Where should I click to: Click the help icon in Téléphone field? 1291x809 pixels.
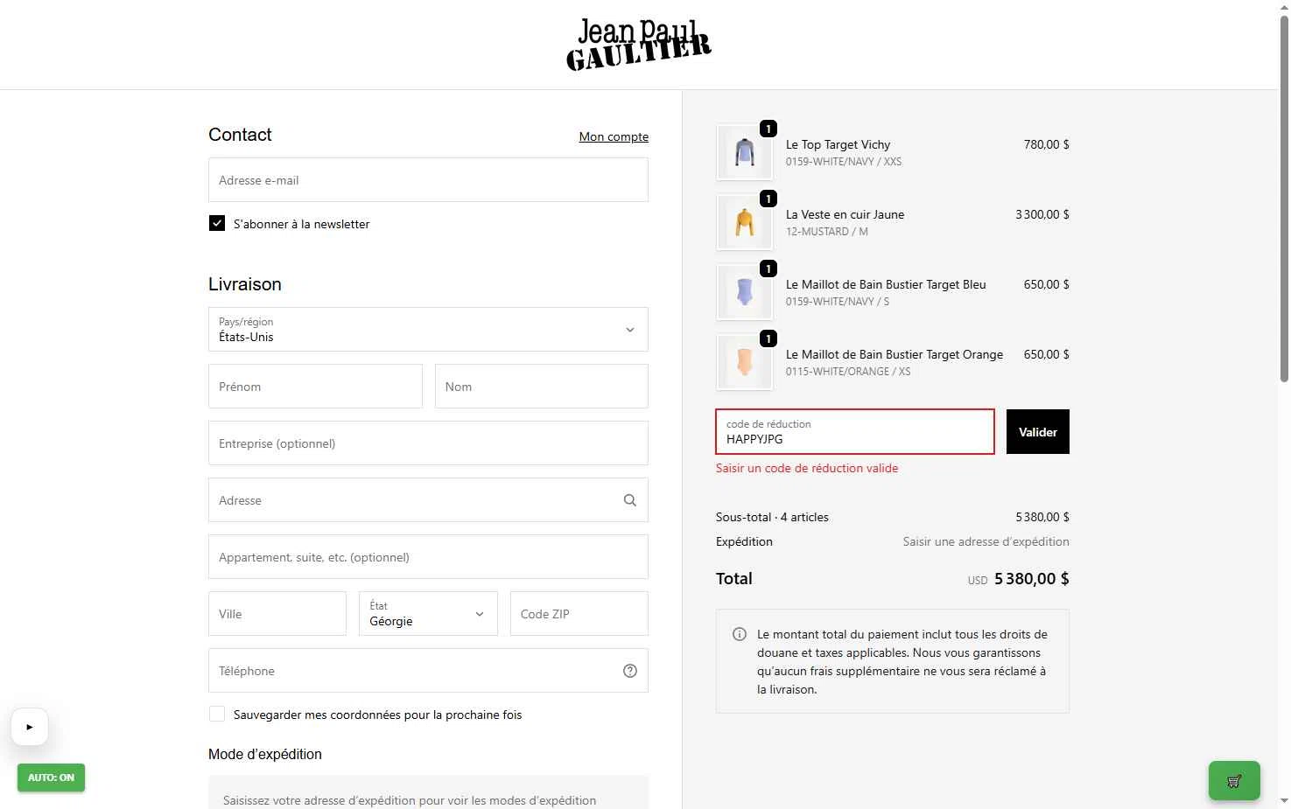[630, 671]
